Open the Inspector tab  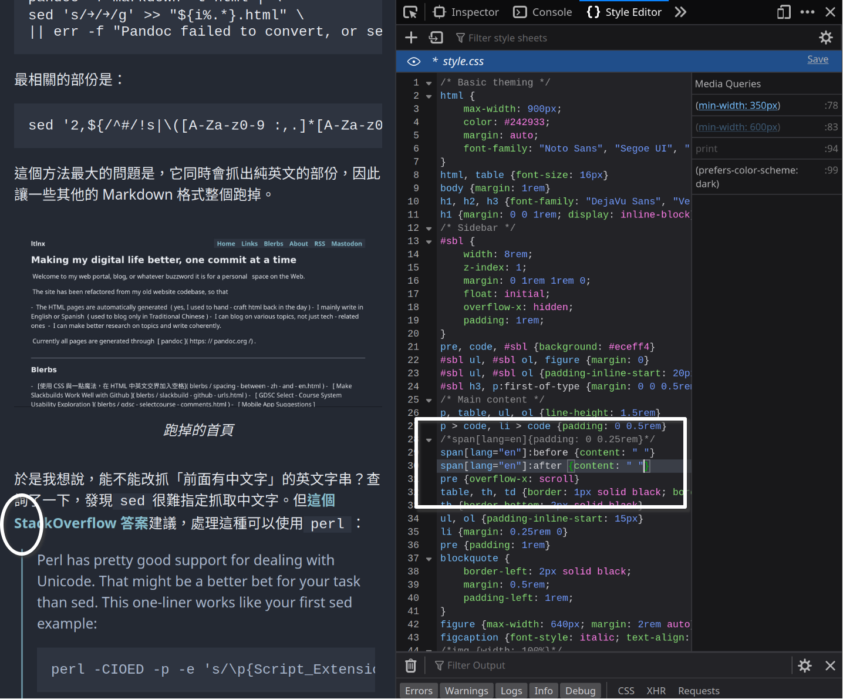(x=466, y=12)
